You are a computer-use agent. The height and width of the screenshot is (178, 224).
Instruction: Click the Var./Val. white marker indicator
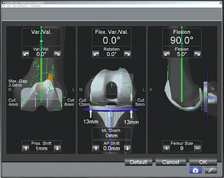point(41,41)
